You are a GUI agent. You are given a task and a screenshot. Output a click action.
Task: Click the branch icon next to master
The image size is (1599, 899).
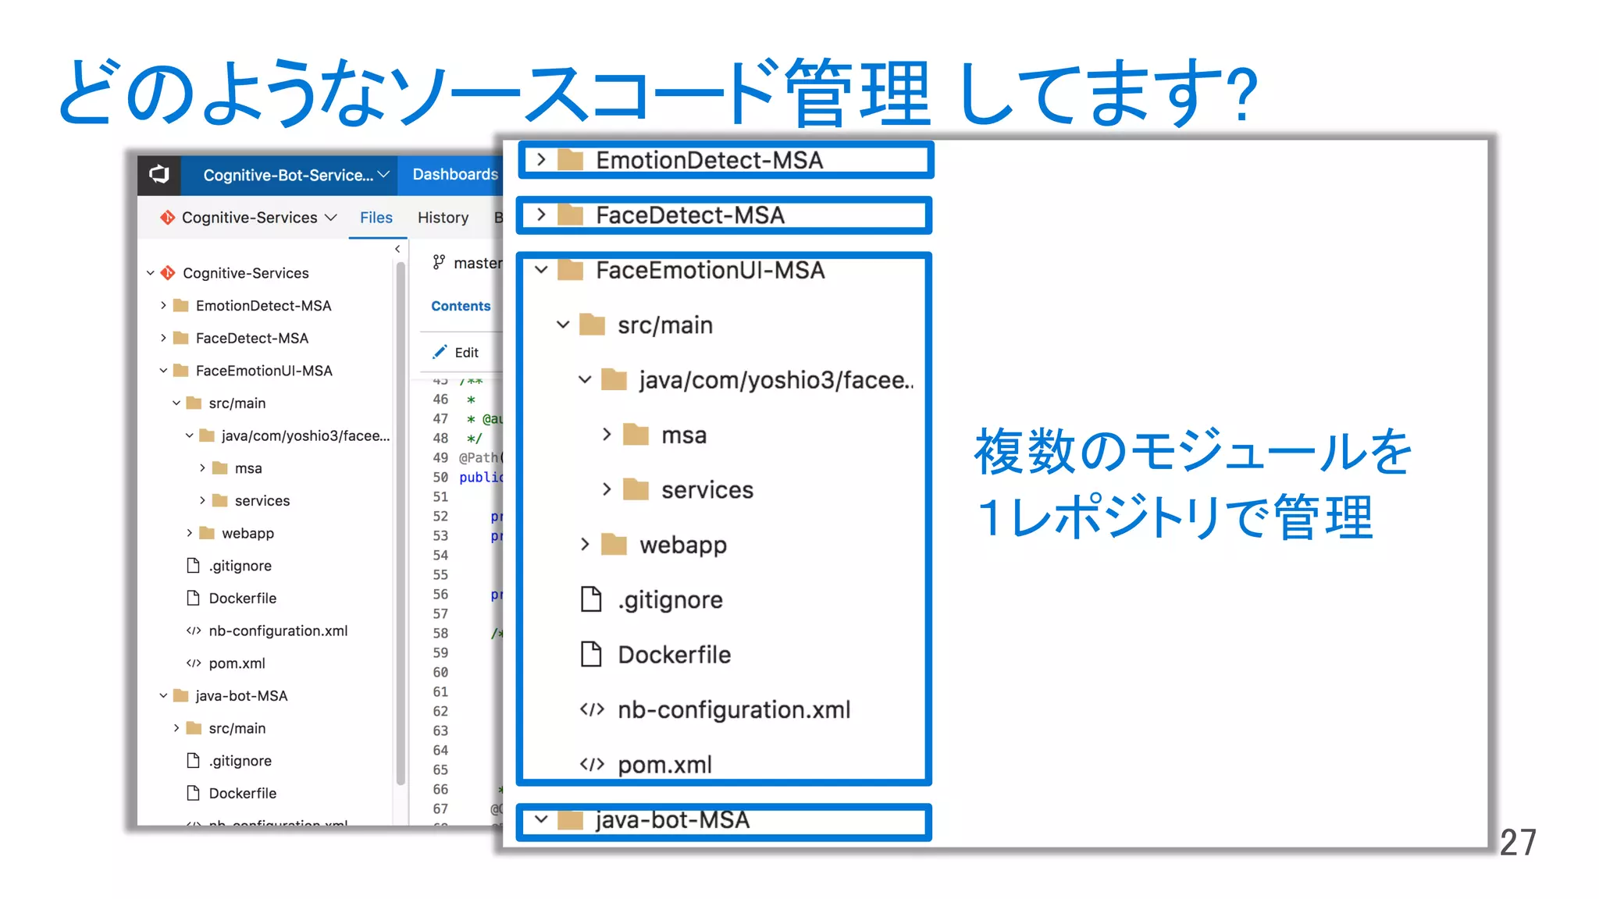pyautogui.click(x=439, y=262)
